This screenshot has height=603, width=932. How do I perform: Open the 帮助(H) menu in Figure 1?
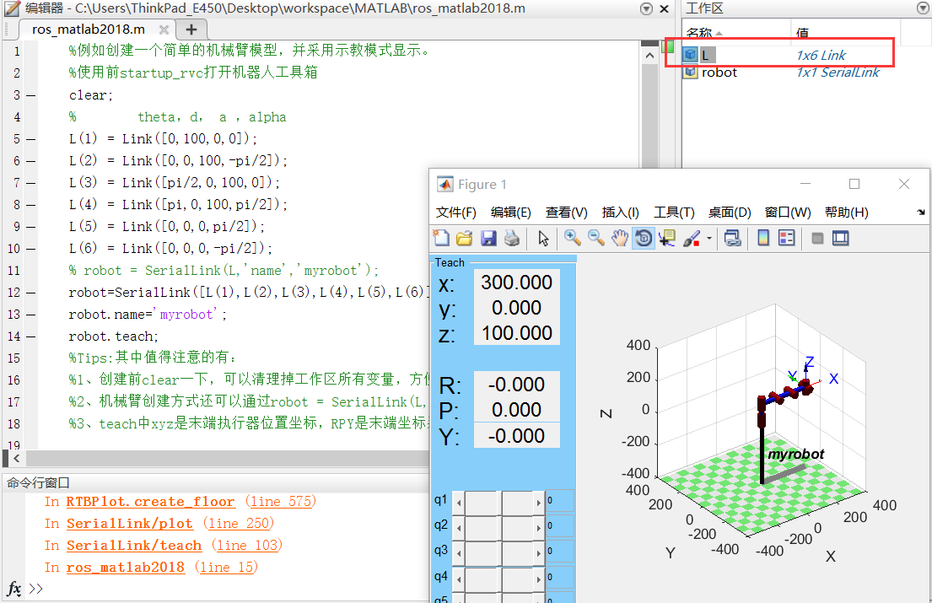coord(847,212)
